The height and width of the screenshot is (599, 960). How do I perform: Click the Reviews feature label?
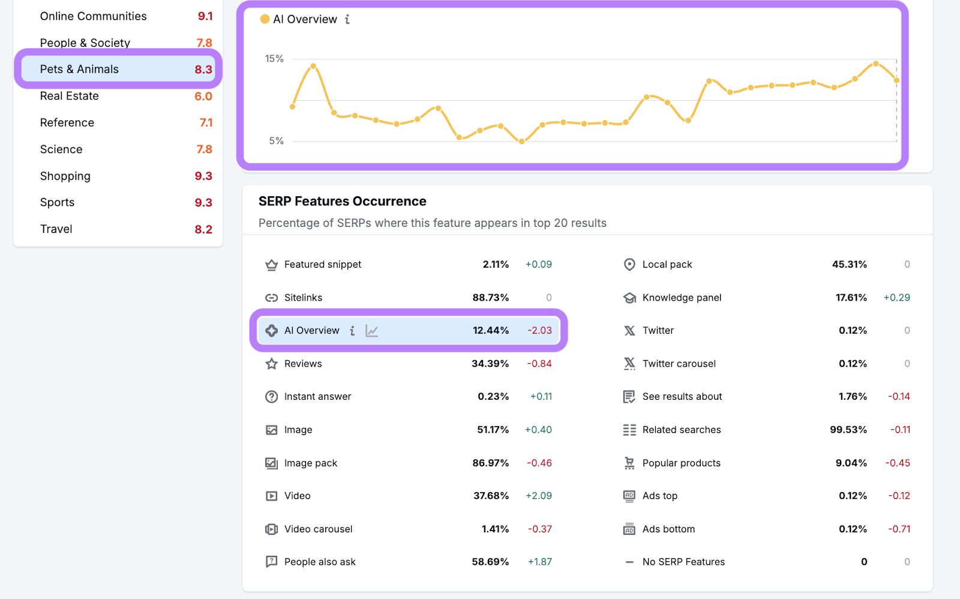pos(303,364)
